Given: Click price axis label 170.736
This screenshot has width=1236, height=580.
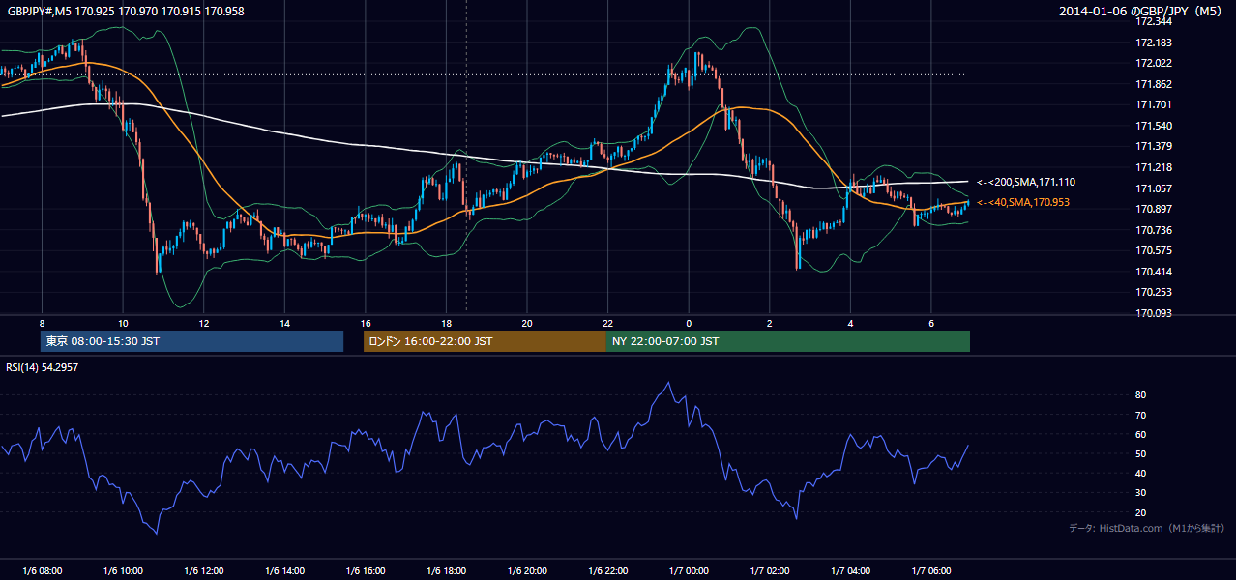Looking at the screenshot, I should tap(1154, 230).
